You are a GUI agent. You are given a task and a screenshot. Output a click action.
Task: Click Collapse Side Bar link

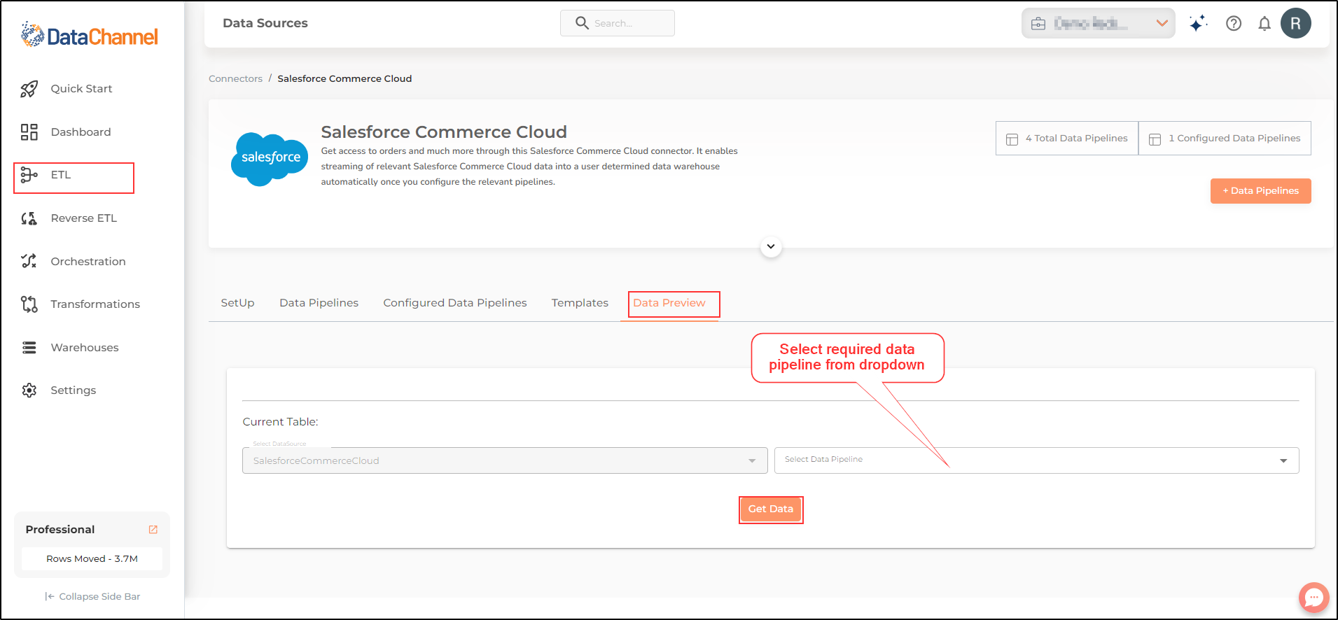tap(92, 597)
